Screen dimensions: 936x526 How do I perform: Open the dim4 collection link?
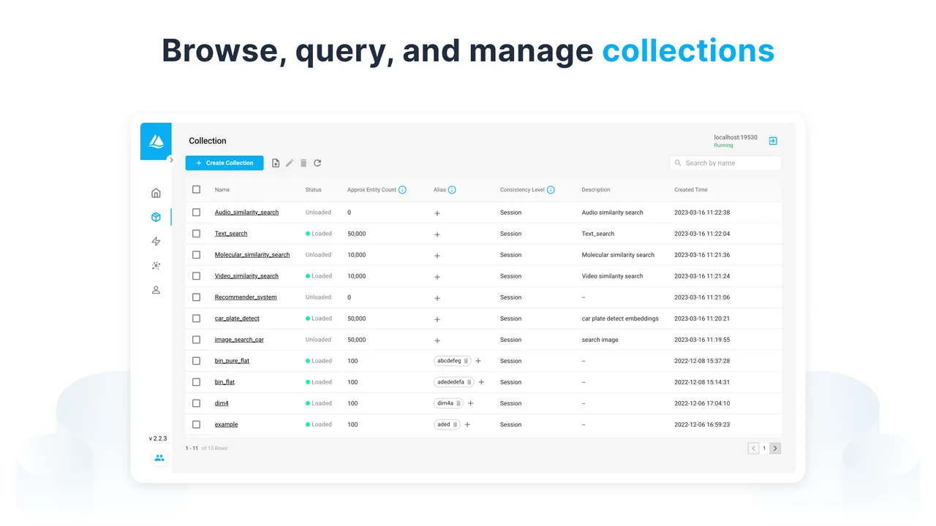click(222, 403)
